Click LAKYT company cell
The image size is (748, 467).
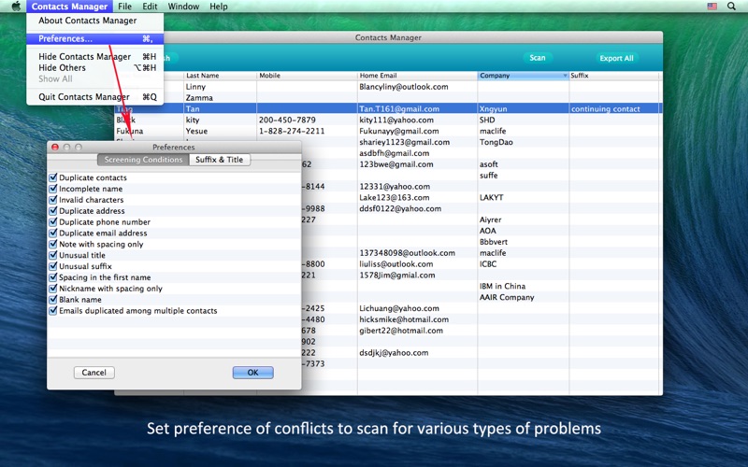[491, 197]
